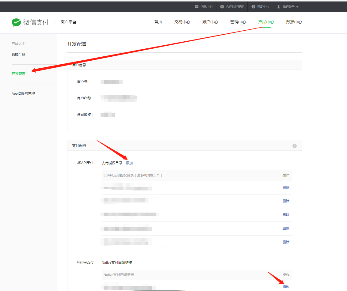This screenshot has height=291, width=347.
Task: Open the 合作伙伴搜索 link
Action: click(x=235, y=7)
